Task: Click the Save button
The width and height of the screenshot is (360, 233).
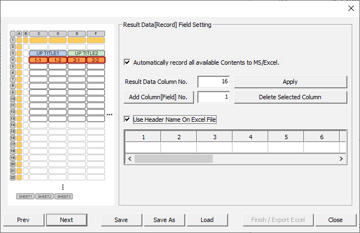Action: [x=121, y=220]
